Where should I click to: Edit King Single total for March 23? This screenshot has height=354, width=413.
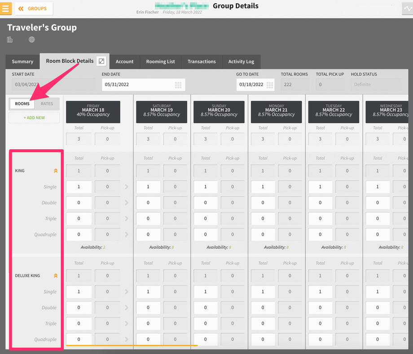378,187
